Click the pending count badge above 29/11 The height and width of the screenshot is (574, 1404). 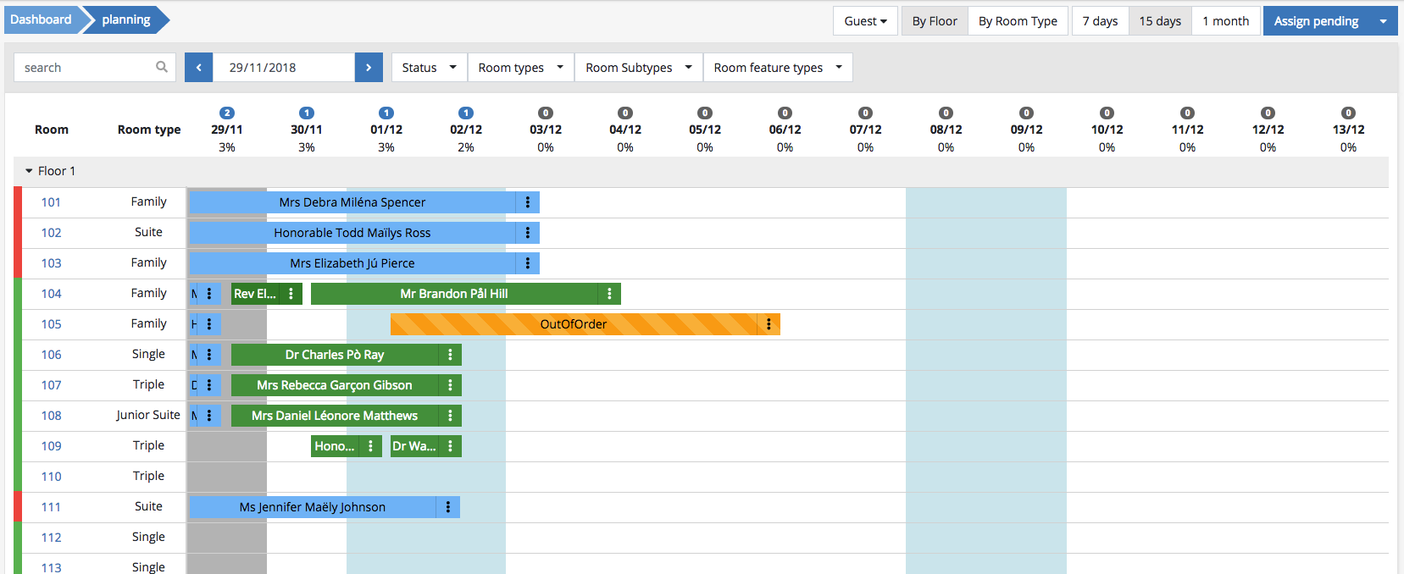[x=226, y=113]
